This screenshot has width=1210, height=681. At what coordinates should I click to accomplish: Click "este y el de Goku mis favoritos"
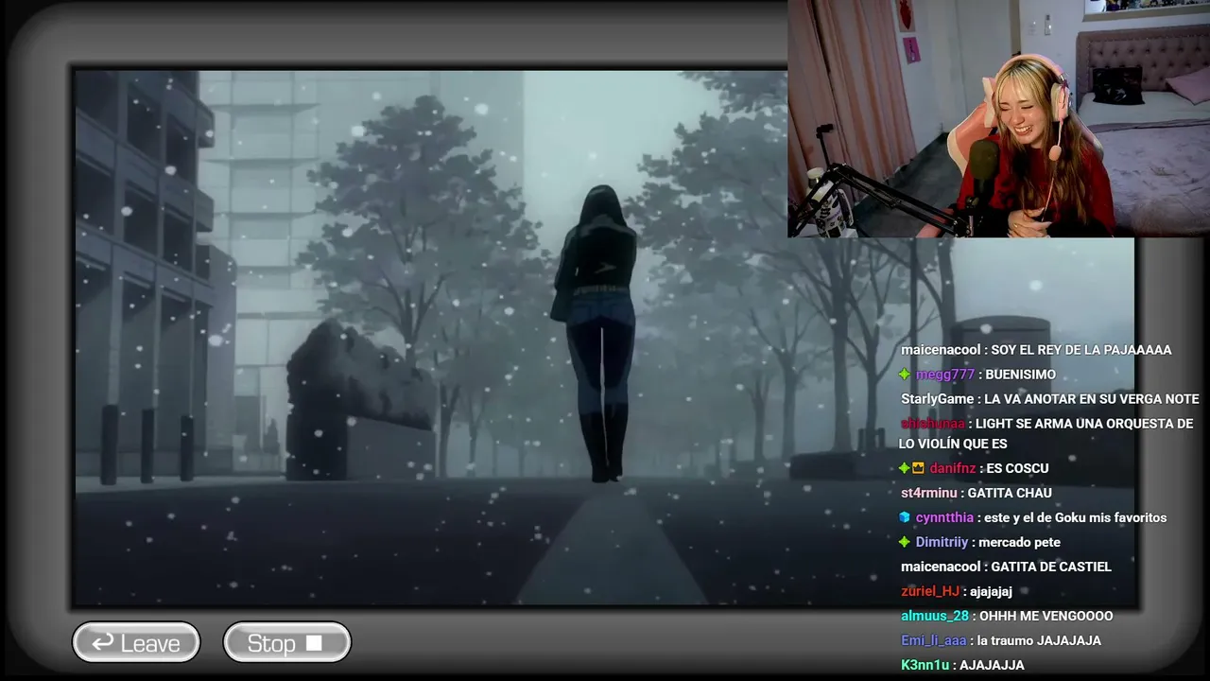point(1076,517)
